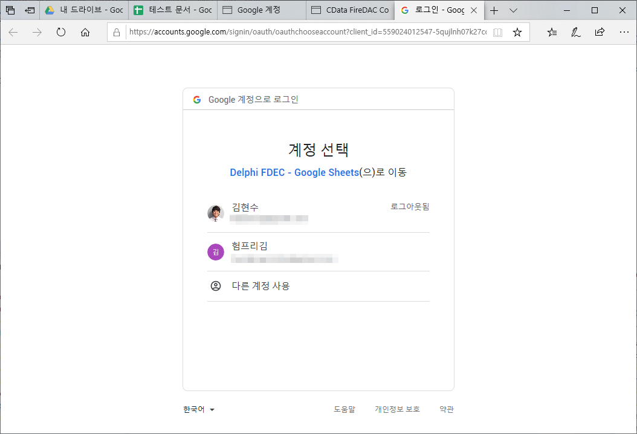Switch to 테스트 문서 tab
The height and width of the screenshot is (434, 637).
(x=173, y=10)
